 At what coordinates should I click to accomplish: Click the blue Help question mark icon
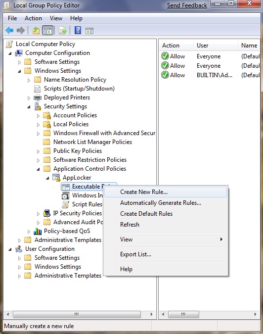(78, 30)
